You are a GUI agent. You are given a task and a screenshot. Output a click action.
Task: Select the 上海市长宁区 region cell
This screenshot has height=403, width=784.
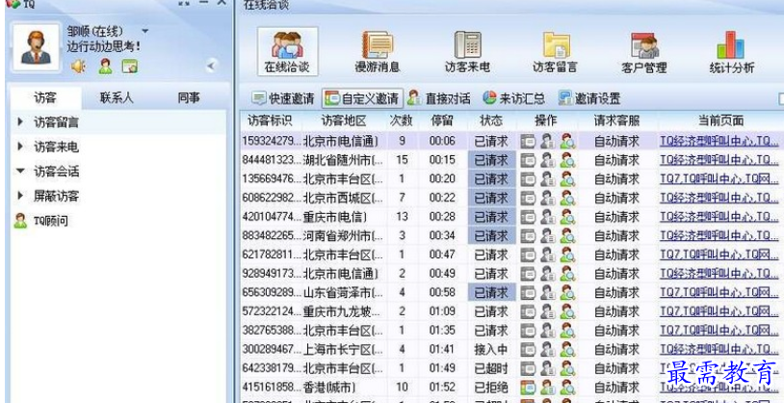[x=344, y=349]
